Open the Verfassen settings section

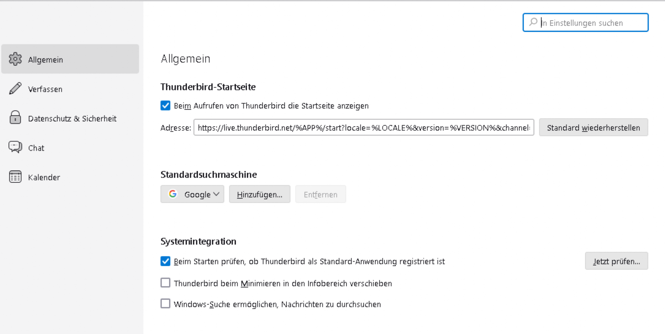coord(45,89)
